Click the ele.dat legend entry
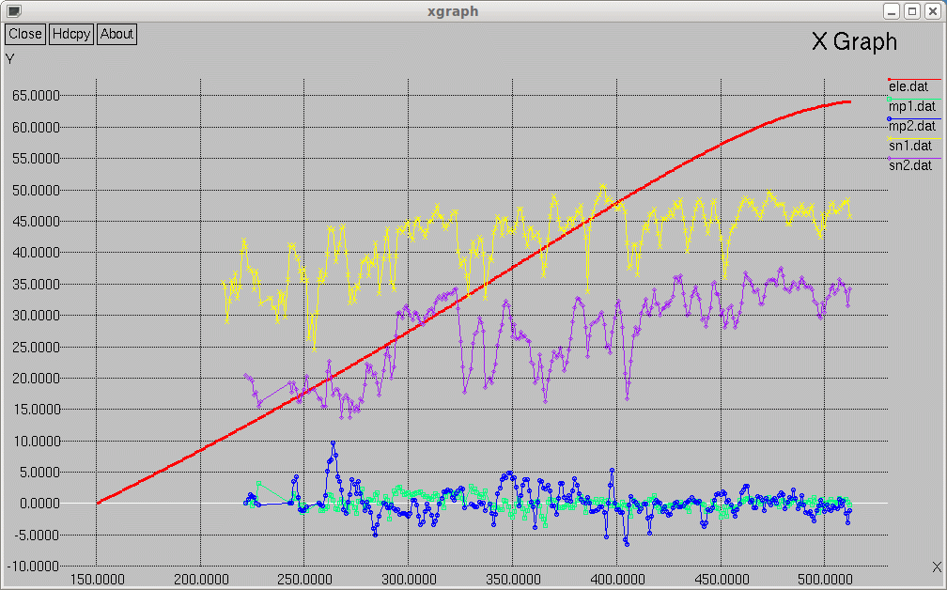 (x=908, y=86)
